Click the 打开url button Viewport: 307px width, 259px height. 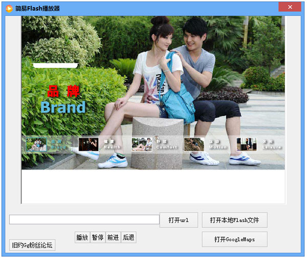click(x=179, y=220)
